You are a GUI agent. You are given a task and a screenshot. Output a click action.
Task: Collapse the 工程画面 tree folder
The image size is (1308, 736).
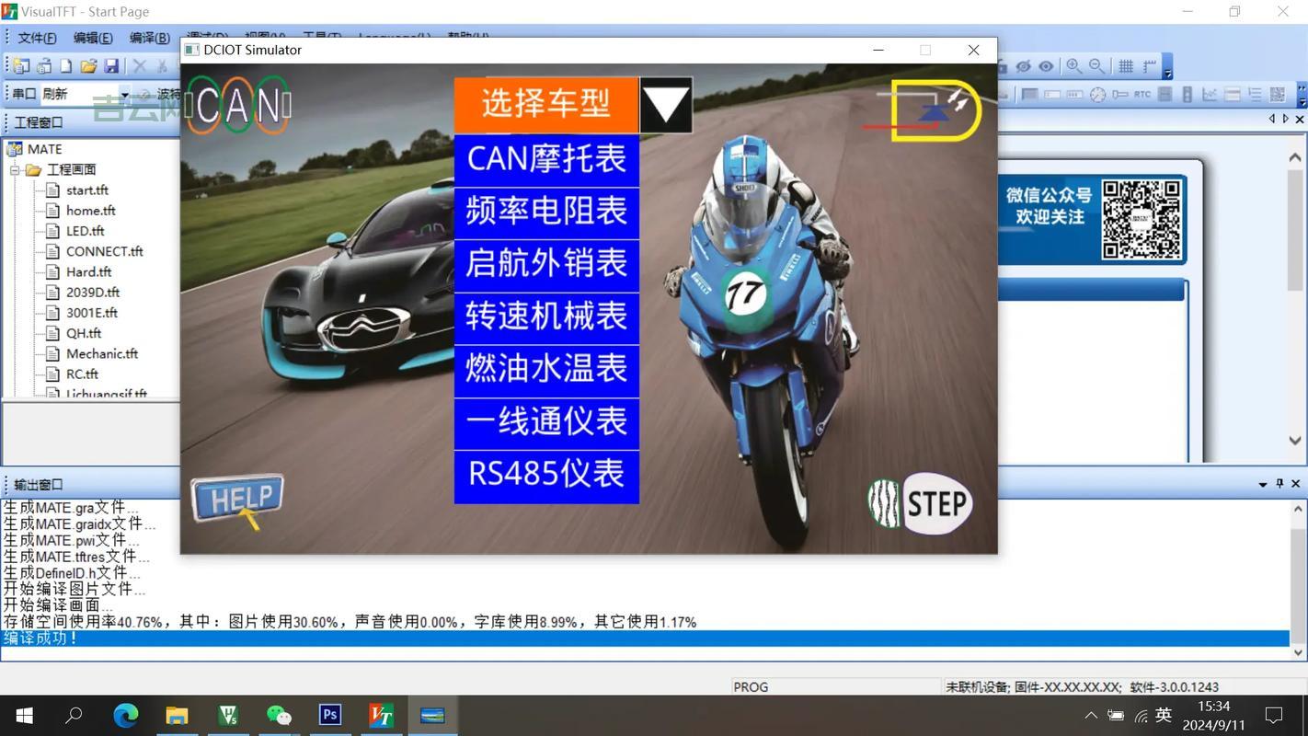pyautogui.click(x=15, y=170)
